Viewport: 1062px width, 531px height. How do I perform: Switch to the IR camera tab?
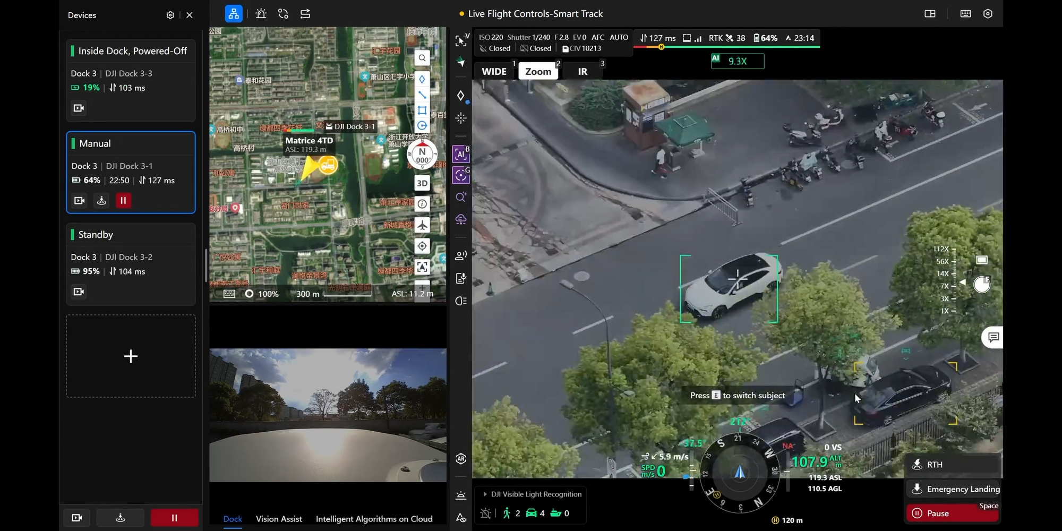[583, 72]
